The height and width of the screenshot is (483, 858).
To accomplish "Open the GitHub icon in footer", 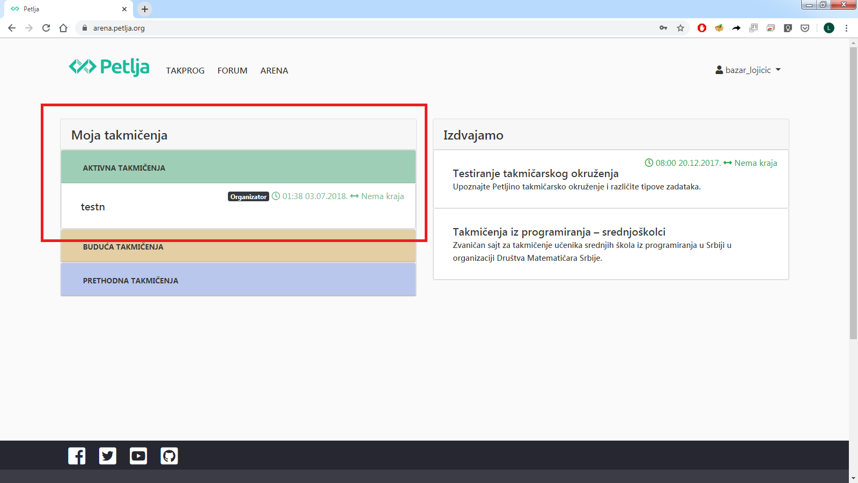I will 169,456.
